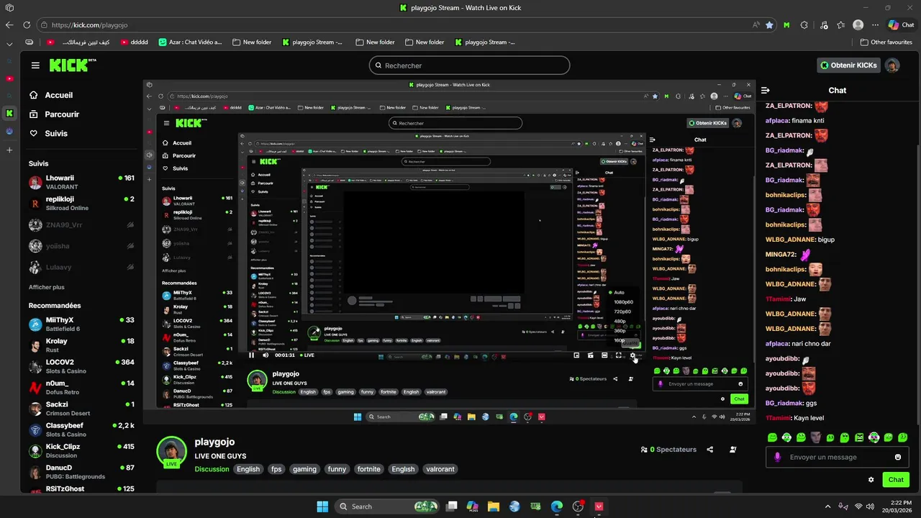Open the Kick tab in Edge sidebar

click(x=9, y=113)
